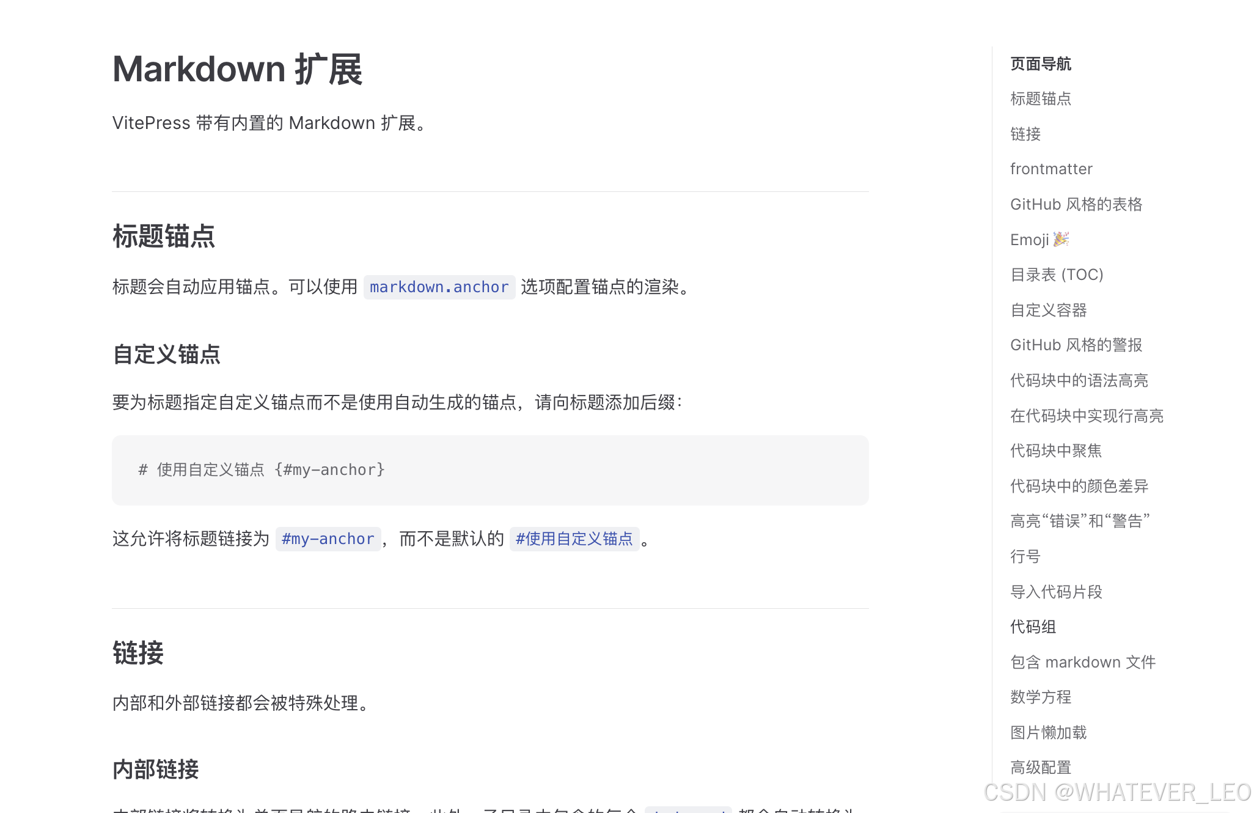The width and height of the screenshot is (1254, 813).
Task: Go to 数学方程 section link
Action: tap(1040, 697)
